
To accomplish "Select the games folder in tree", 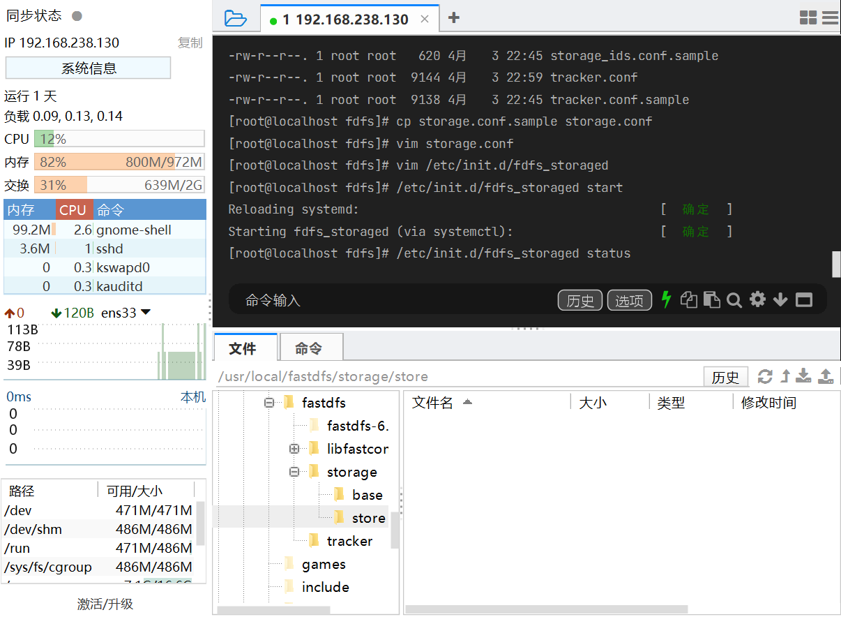I will pos(315,564).
